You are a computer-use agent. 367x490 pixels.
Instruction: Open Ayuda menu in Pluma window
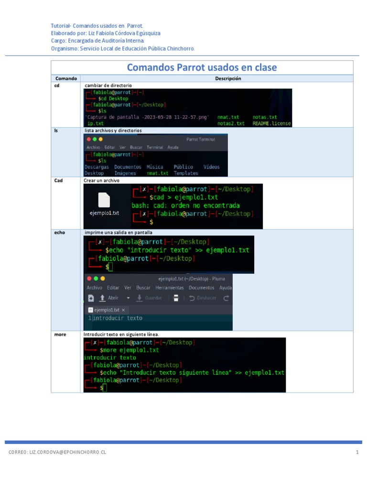click(226, 288)
